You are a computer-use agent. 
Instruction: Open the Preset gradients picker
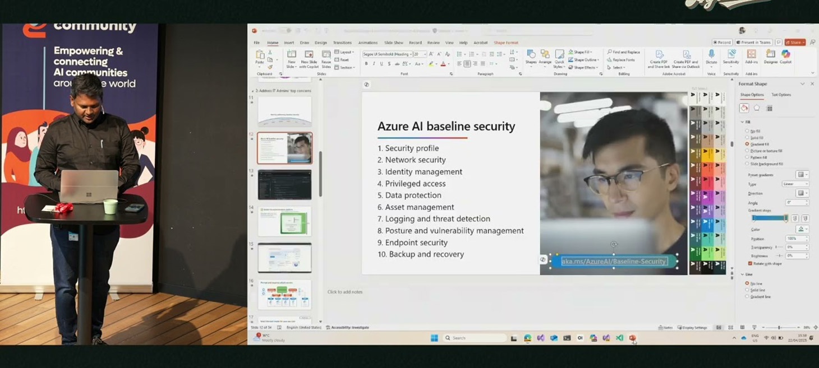[x=802, y=175]
